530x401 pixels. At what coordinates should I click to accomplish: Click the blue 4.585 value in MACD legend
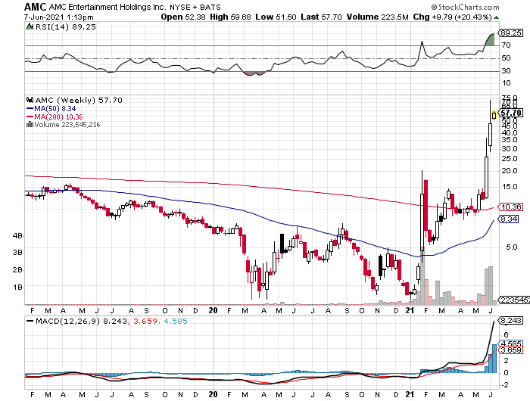[x=176, y=321]
